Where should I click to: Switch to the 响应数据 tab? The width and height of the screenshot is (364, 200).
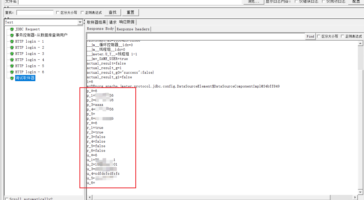(126, 22)
